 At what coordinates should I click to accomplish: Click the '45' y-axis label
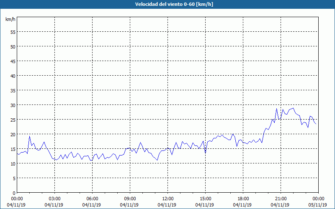(x=13, y=61)
